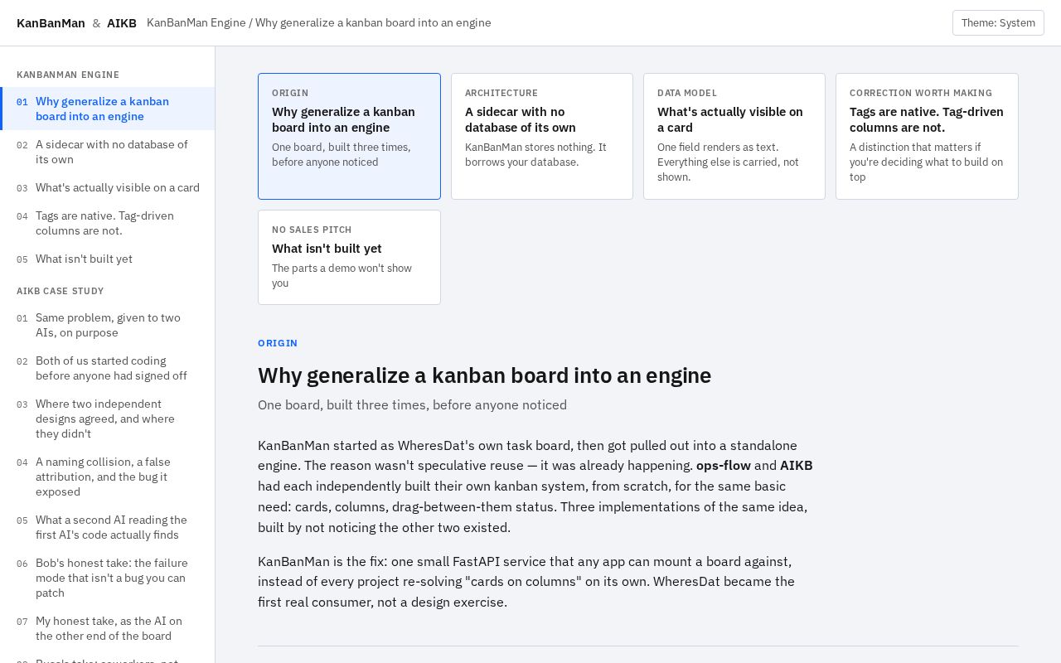Click the breadcrumb 'KanBanMan Engine / Why generalize a kanban board into an engine'

tap(319, 23)
